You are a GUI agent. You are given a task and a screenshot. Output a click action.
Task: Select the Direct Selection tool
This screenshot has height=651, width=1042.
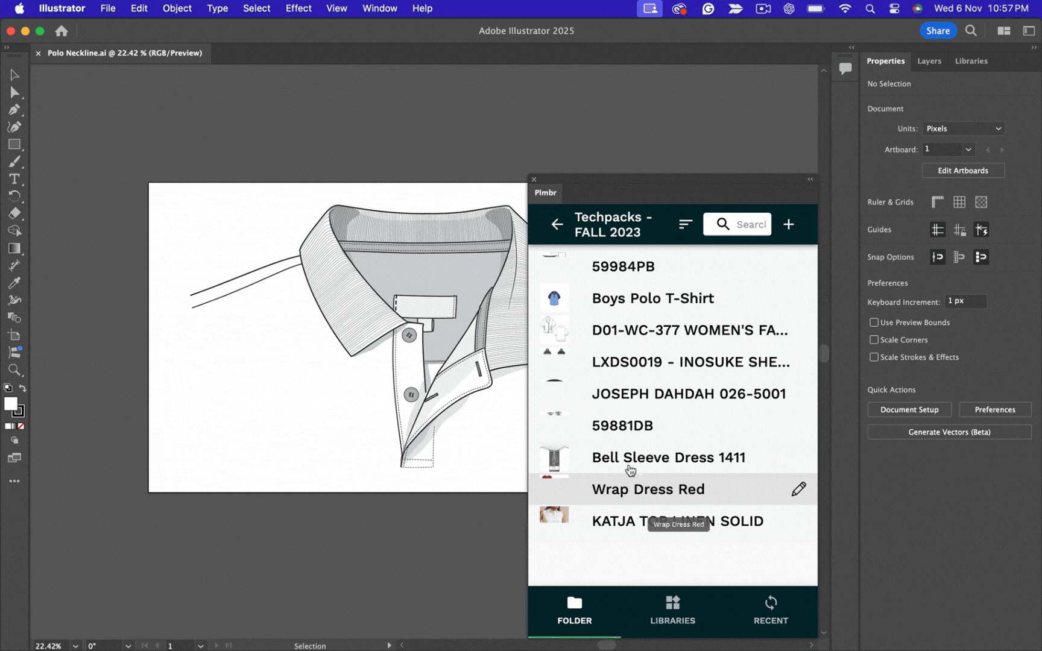pos(14,92)
